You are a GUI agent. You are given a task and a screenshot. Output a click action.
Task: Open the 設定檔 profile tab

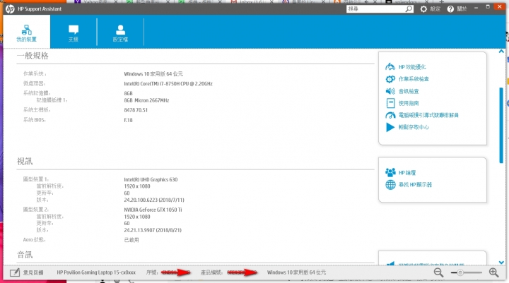click(120, 33)
